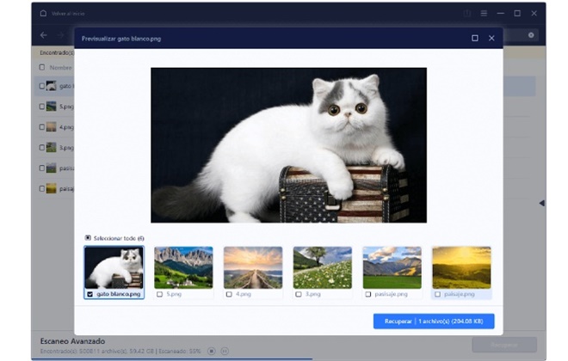Screen dimensions: 568x361
Task: Select the mountain village 5.png thumbnail
Action: tap(183, 267)
